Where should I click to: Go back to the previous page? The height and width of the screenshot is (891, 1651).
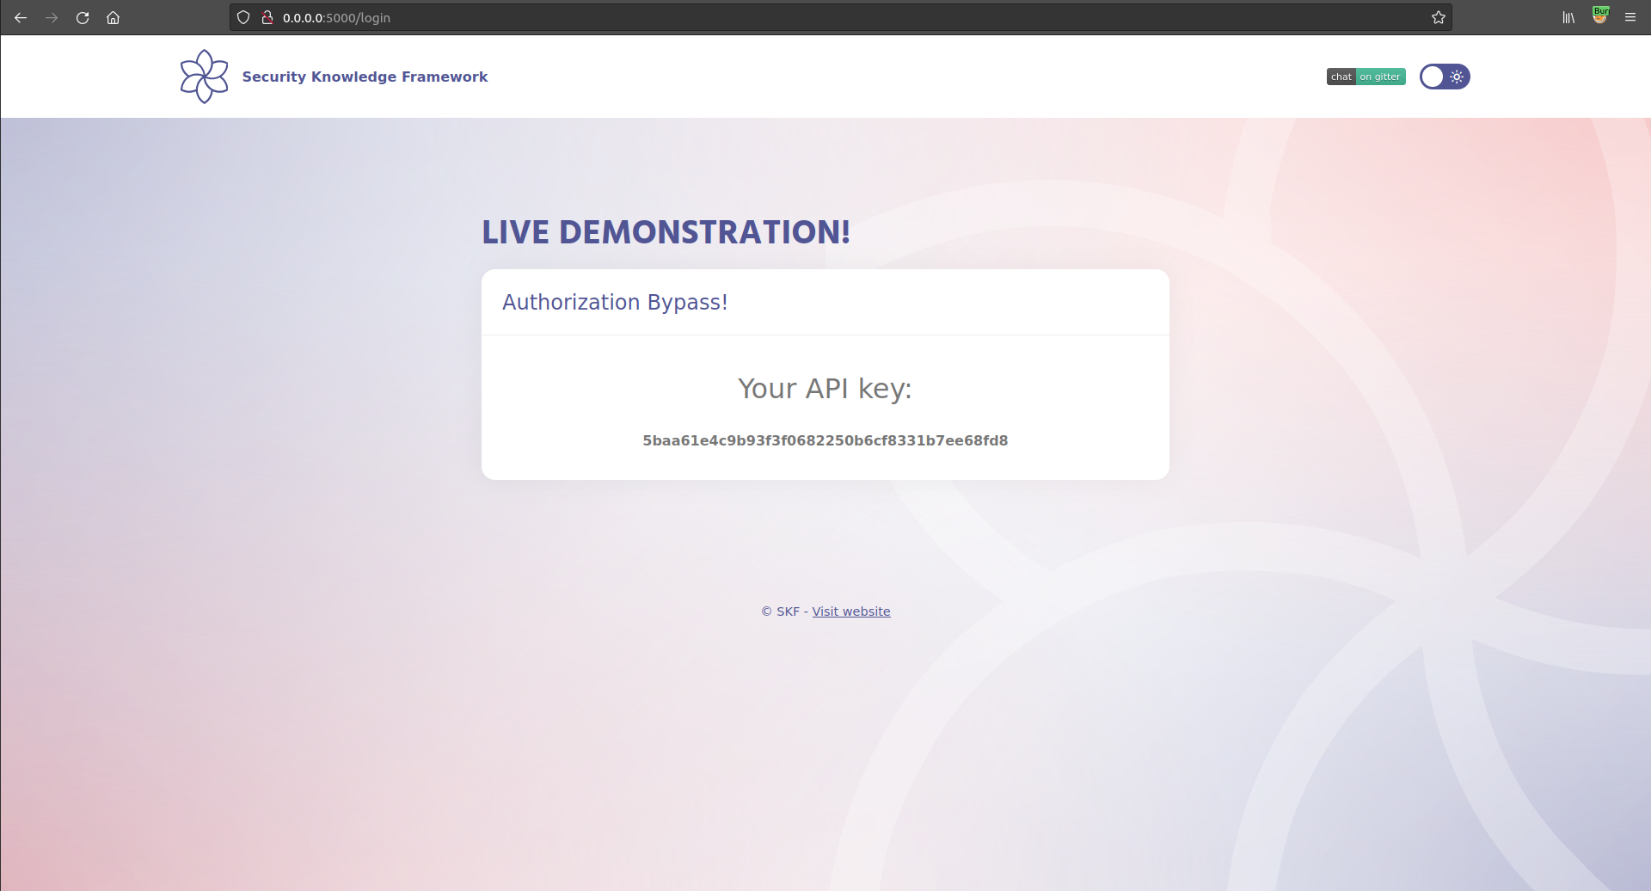click(x=21, y=17)
